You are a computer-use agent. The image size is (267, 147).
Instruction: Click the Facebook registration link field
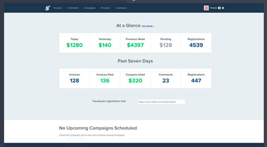(x=161, y=102)
